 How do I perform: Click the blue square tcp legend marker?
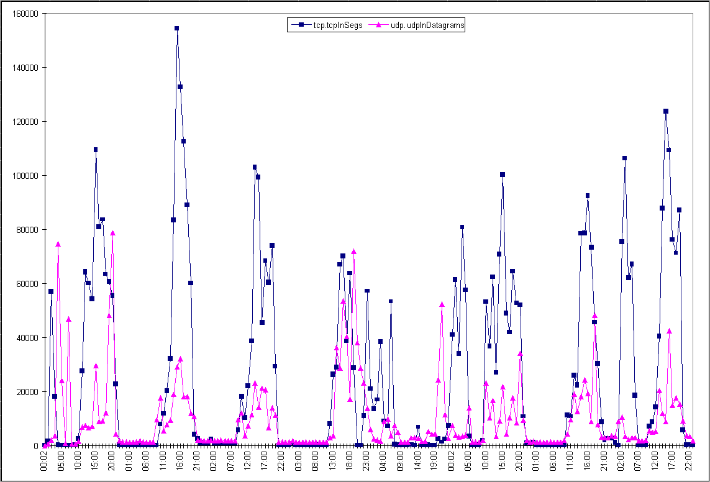(x=301, y=25)
